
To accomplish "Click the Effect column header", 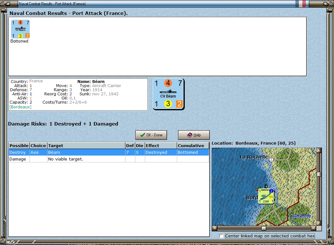I will 161,146.
